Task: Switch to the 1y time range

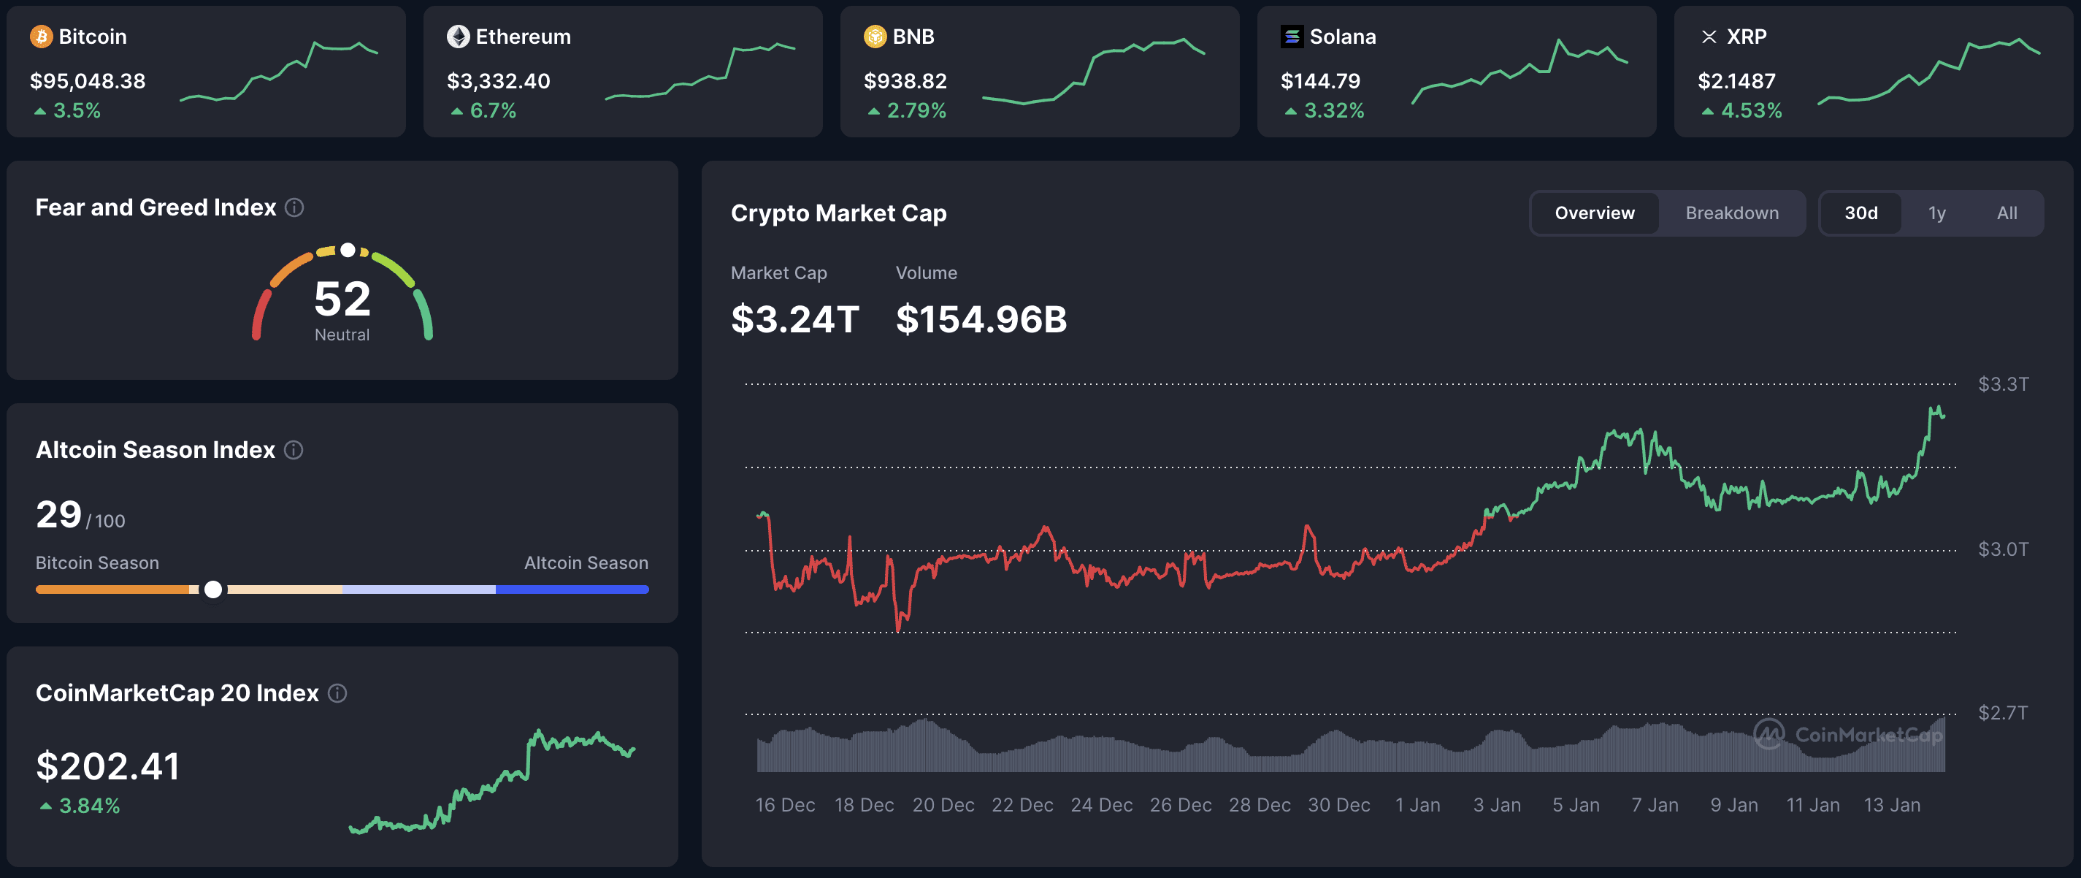Action: pos(1936,213)
